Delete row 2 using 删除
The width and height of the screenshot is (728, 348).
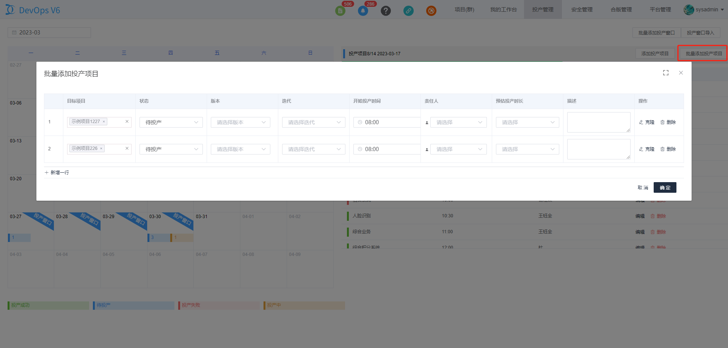668,149
